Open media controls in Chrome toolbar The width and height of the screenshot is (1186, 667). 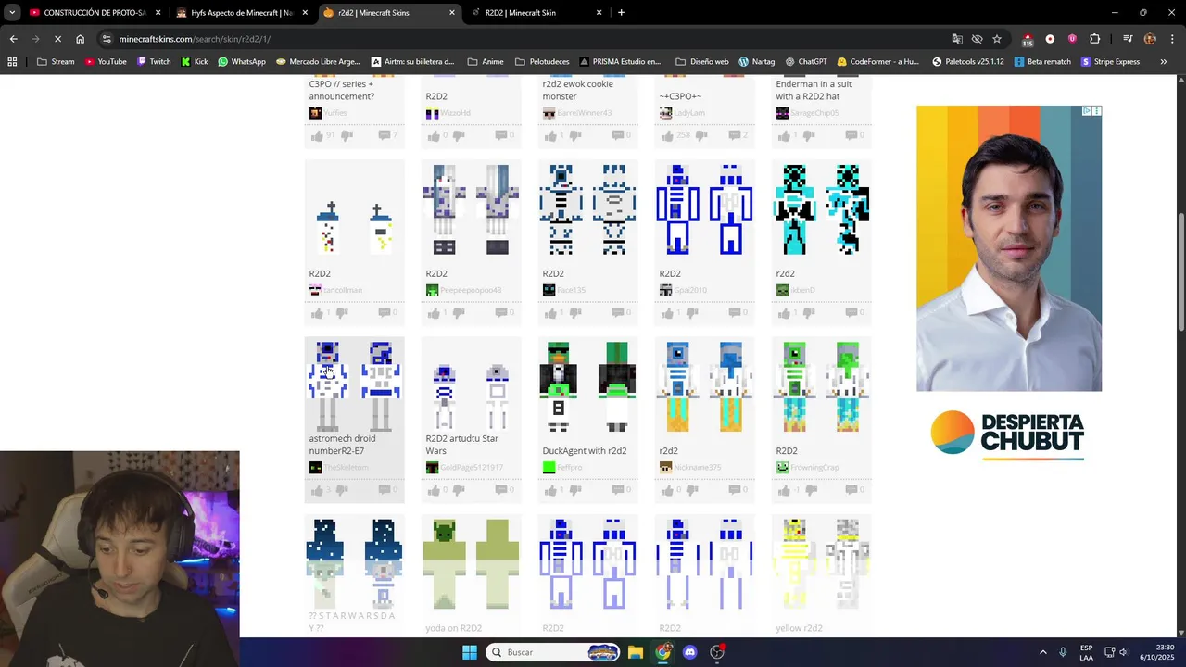(1128, 39)
